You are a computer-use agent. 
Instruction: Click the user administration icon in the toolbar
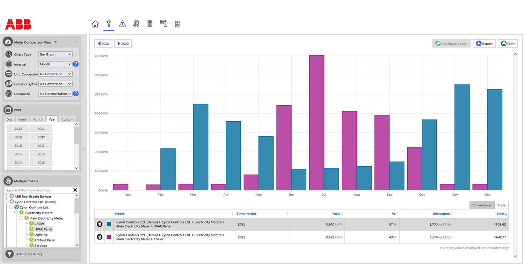163,23
